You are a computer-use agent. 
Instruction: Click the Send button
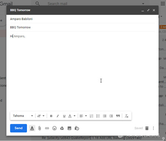pyautogui.click(x=18, y=128)
